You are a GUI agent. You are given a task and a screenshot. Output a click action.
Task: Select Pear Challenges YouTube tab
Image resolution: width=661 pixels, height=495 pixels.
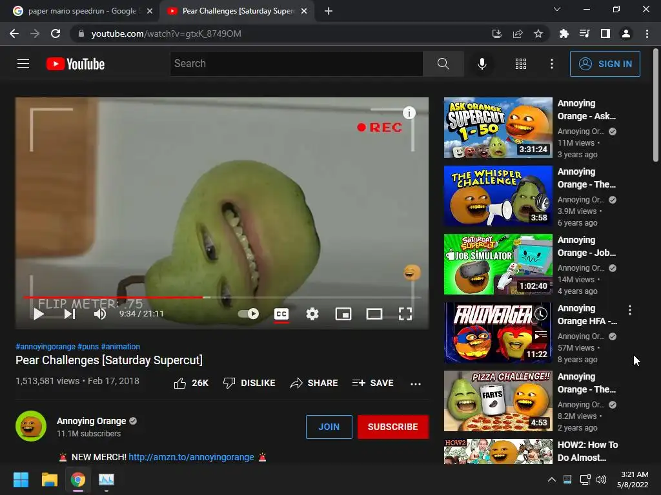[x=236, y=11]
